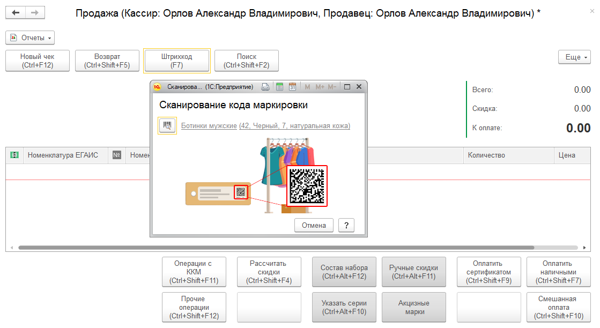This screenshot has height=328, width=600.
Task: Click the M- memory subtract button
Action: click(332, 87)
